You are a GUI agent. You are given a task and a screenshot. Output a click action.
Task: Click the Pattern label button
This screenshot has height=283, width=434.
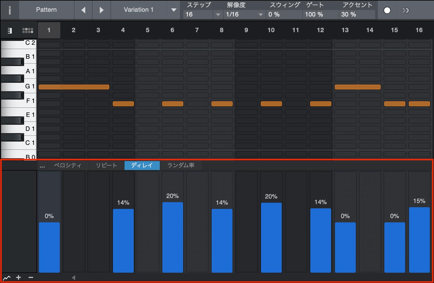pos(46,10)
